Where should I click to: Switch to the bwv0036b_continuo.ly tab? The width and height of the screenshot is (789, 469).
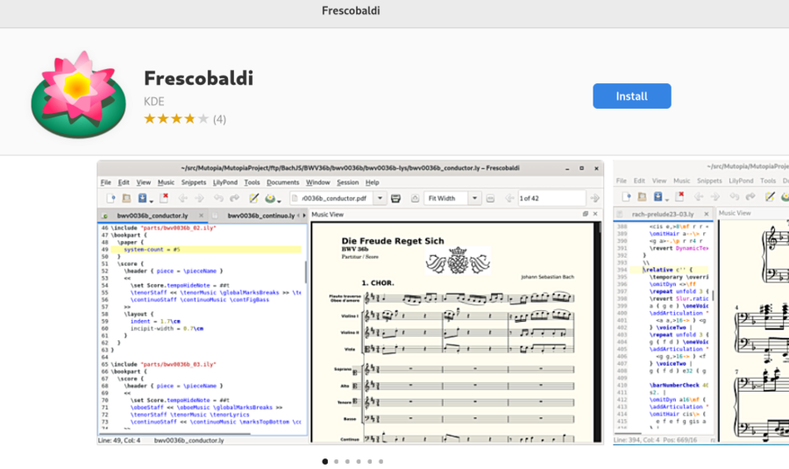(x=258, y=215)
